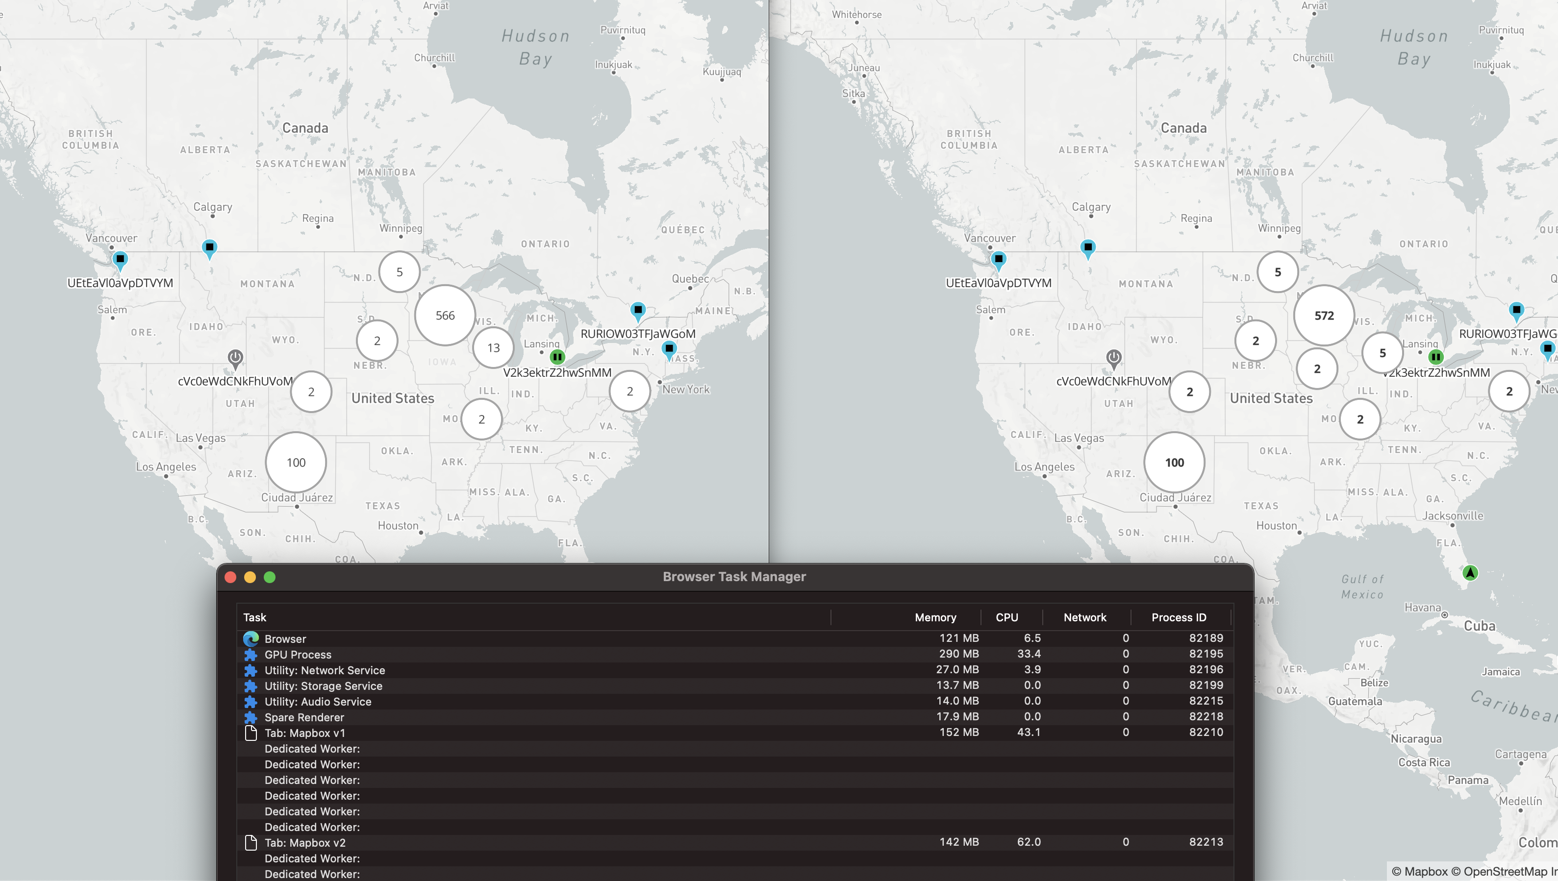
Task: Click process ID 82210
Action: coord(1206,732)
